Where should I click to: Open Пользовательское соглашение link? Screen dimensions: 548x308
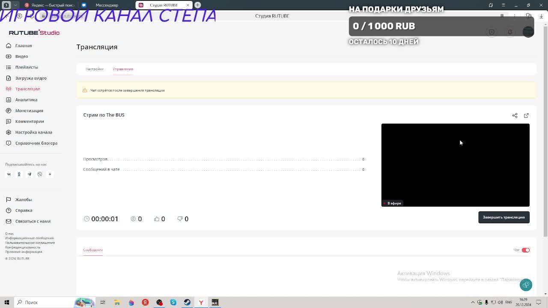30,243
